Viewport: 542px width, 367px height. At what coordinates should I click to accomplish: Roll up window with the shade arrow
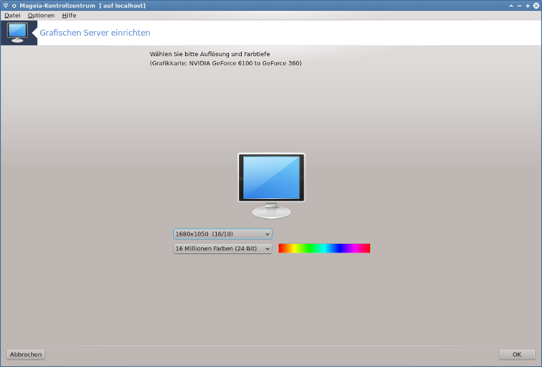coord(511,5)
